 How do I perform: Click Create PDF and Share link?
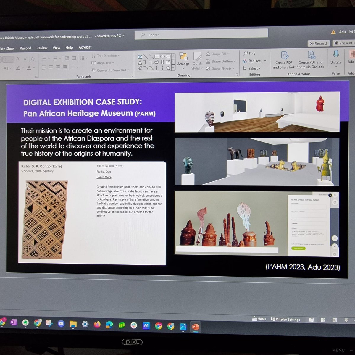pyautogui.click(x=284, y=61)
